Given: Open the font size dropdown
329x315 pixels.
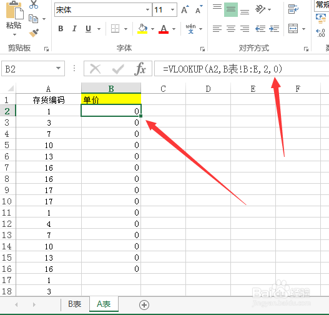Looking at the screenshot, I should pyautogui.click(x=172, y=9).
